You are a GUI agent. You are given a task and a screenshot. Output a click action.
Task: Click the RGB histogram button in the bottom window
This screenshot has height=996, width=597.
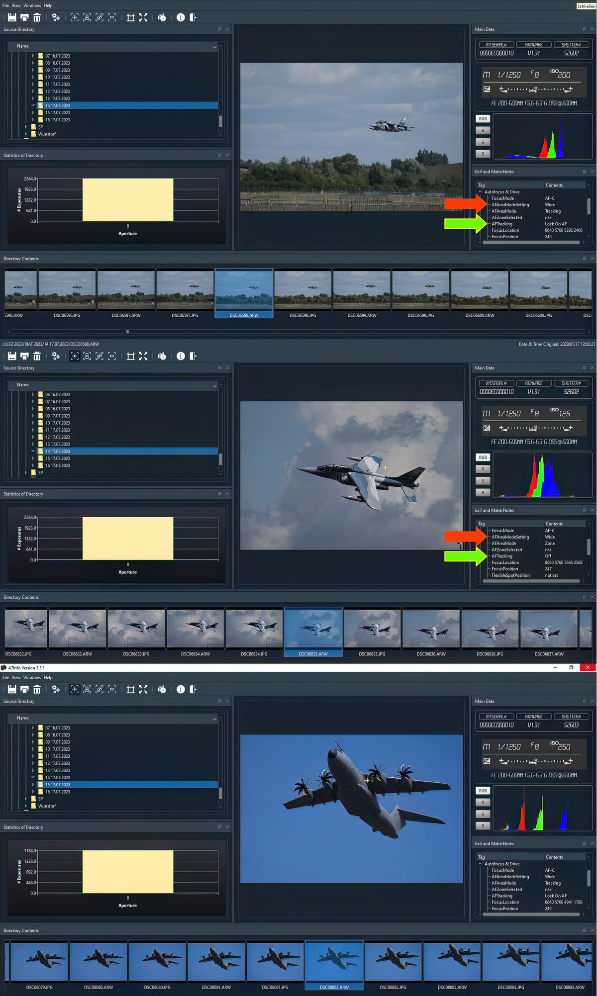coord(483,791)
